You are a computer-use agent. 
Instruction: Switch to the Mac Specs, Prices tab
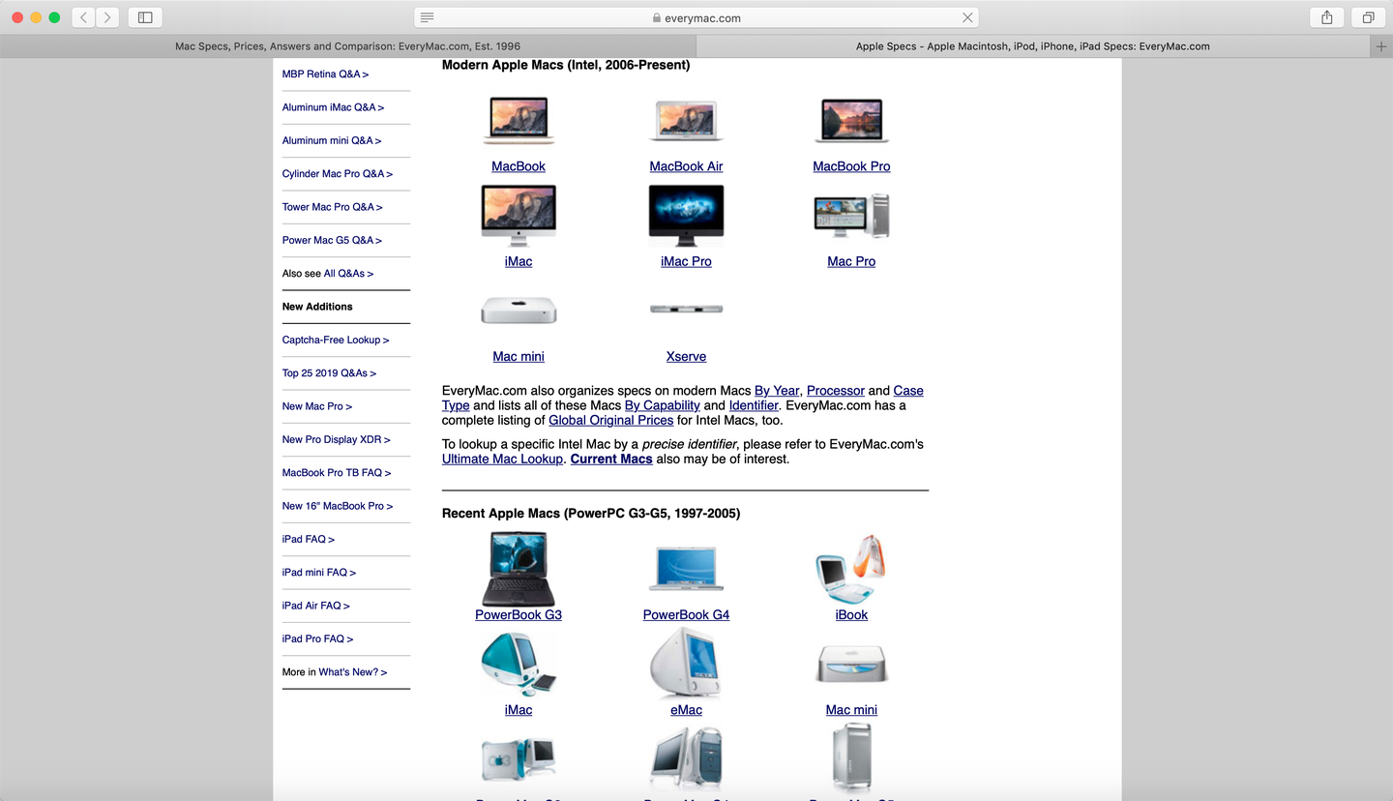(x=348, y=46)
